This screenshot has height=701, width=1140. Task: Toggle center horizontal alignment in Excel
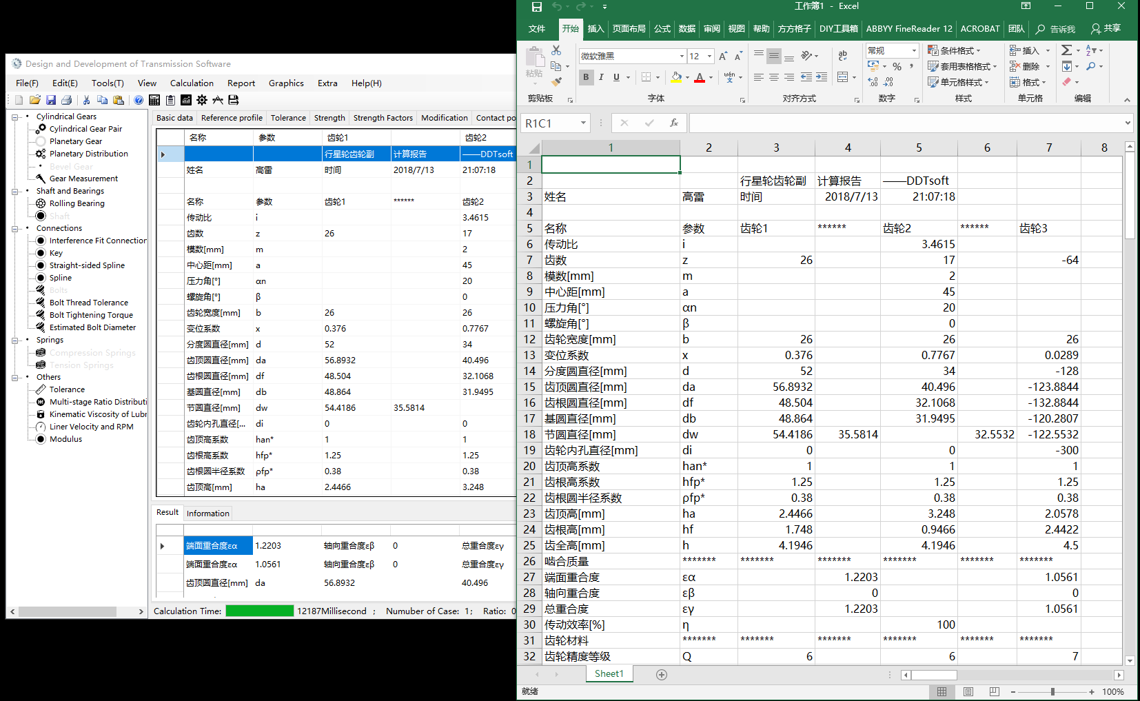[774, 77]
